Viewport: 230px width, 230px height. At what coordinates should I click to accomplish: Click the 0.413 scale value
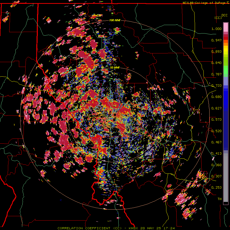(x=216, y=154)
